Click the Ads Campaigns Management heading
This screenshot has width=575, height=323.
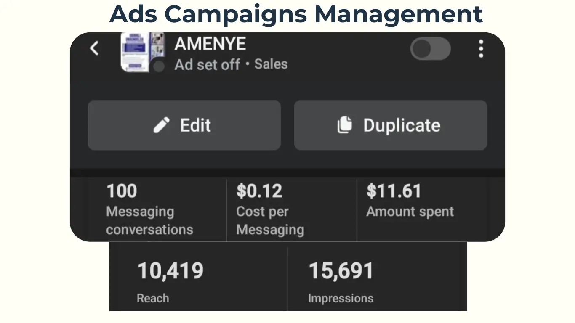click(296, 14)
